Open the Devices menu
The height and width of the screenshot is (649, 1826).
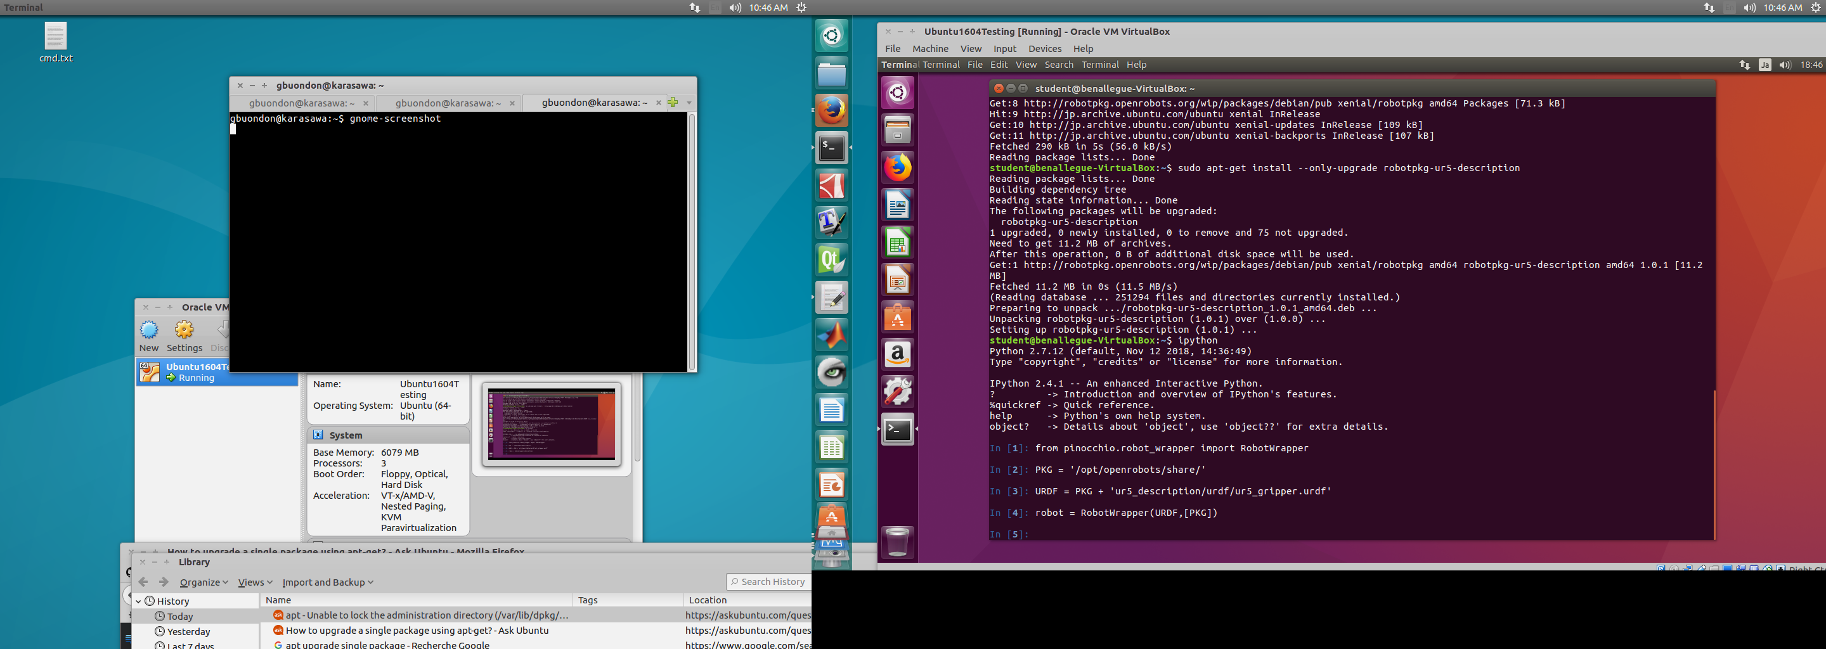pos(1045,49)
